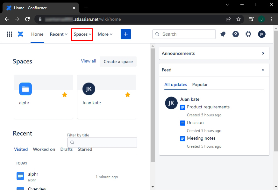Select the Worked on tab

click(x=44, y=149)
